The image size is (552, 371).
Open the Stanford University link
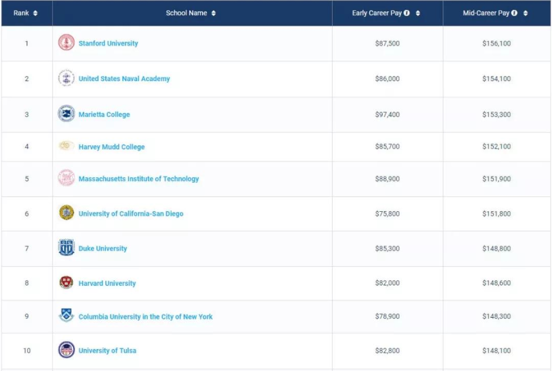point(108,43)
